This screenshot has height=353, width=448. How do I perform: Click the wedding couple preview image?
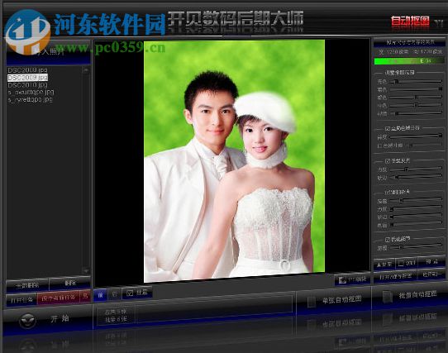[x=234, y=160]
